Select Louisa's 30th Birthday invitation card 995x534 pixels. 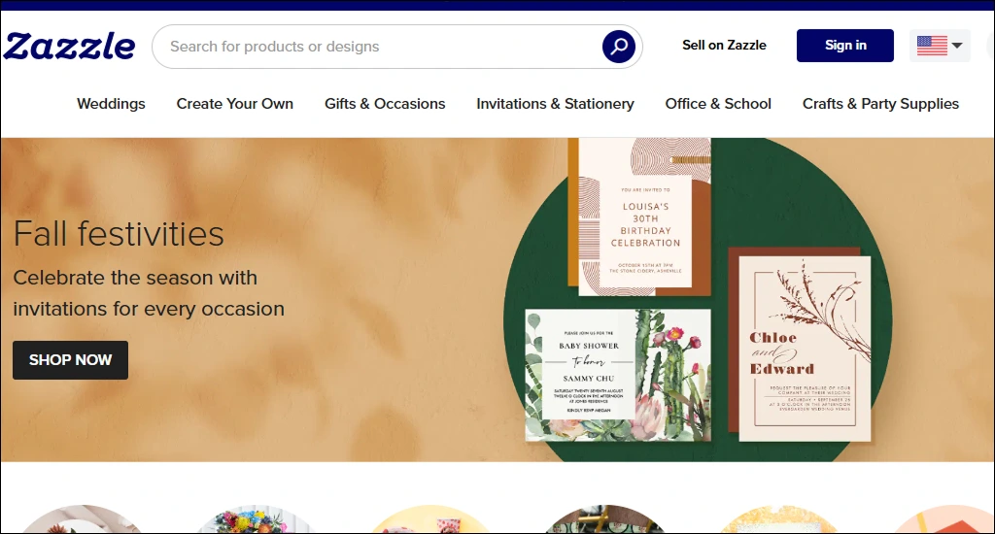coord(644,217)
